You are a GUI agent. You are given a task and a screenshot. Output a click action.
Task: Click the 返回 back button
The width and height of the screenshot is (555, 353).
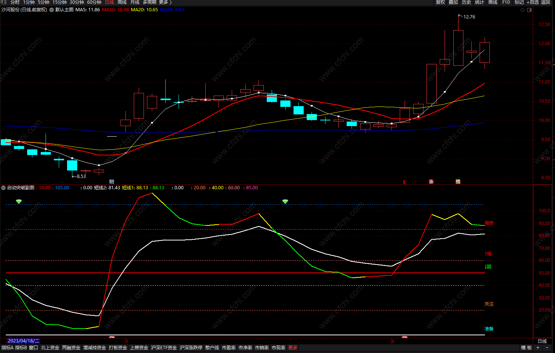click(x=546, y=2)
